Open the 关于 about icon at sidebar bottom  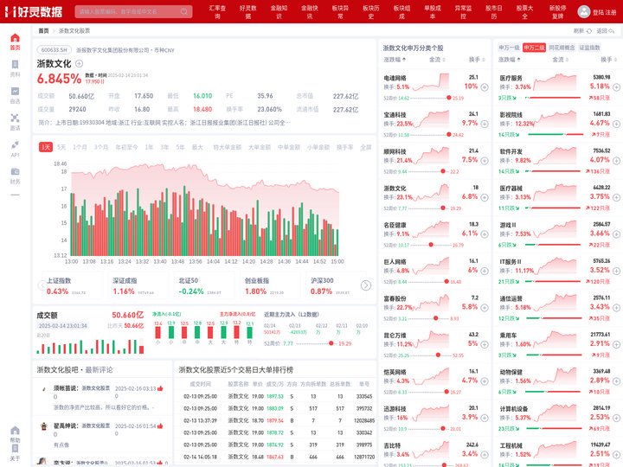click(15, 449)
